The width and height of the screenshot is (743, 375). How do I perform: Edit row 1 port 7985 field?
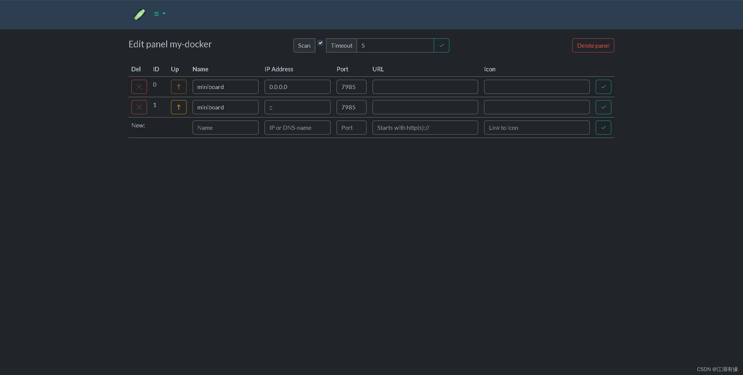[x=351, y=107]
